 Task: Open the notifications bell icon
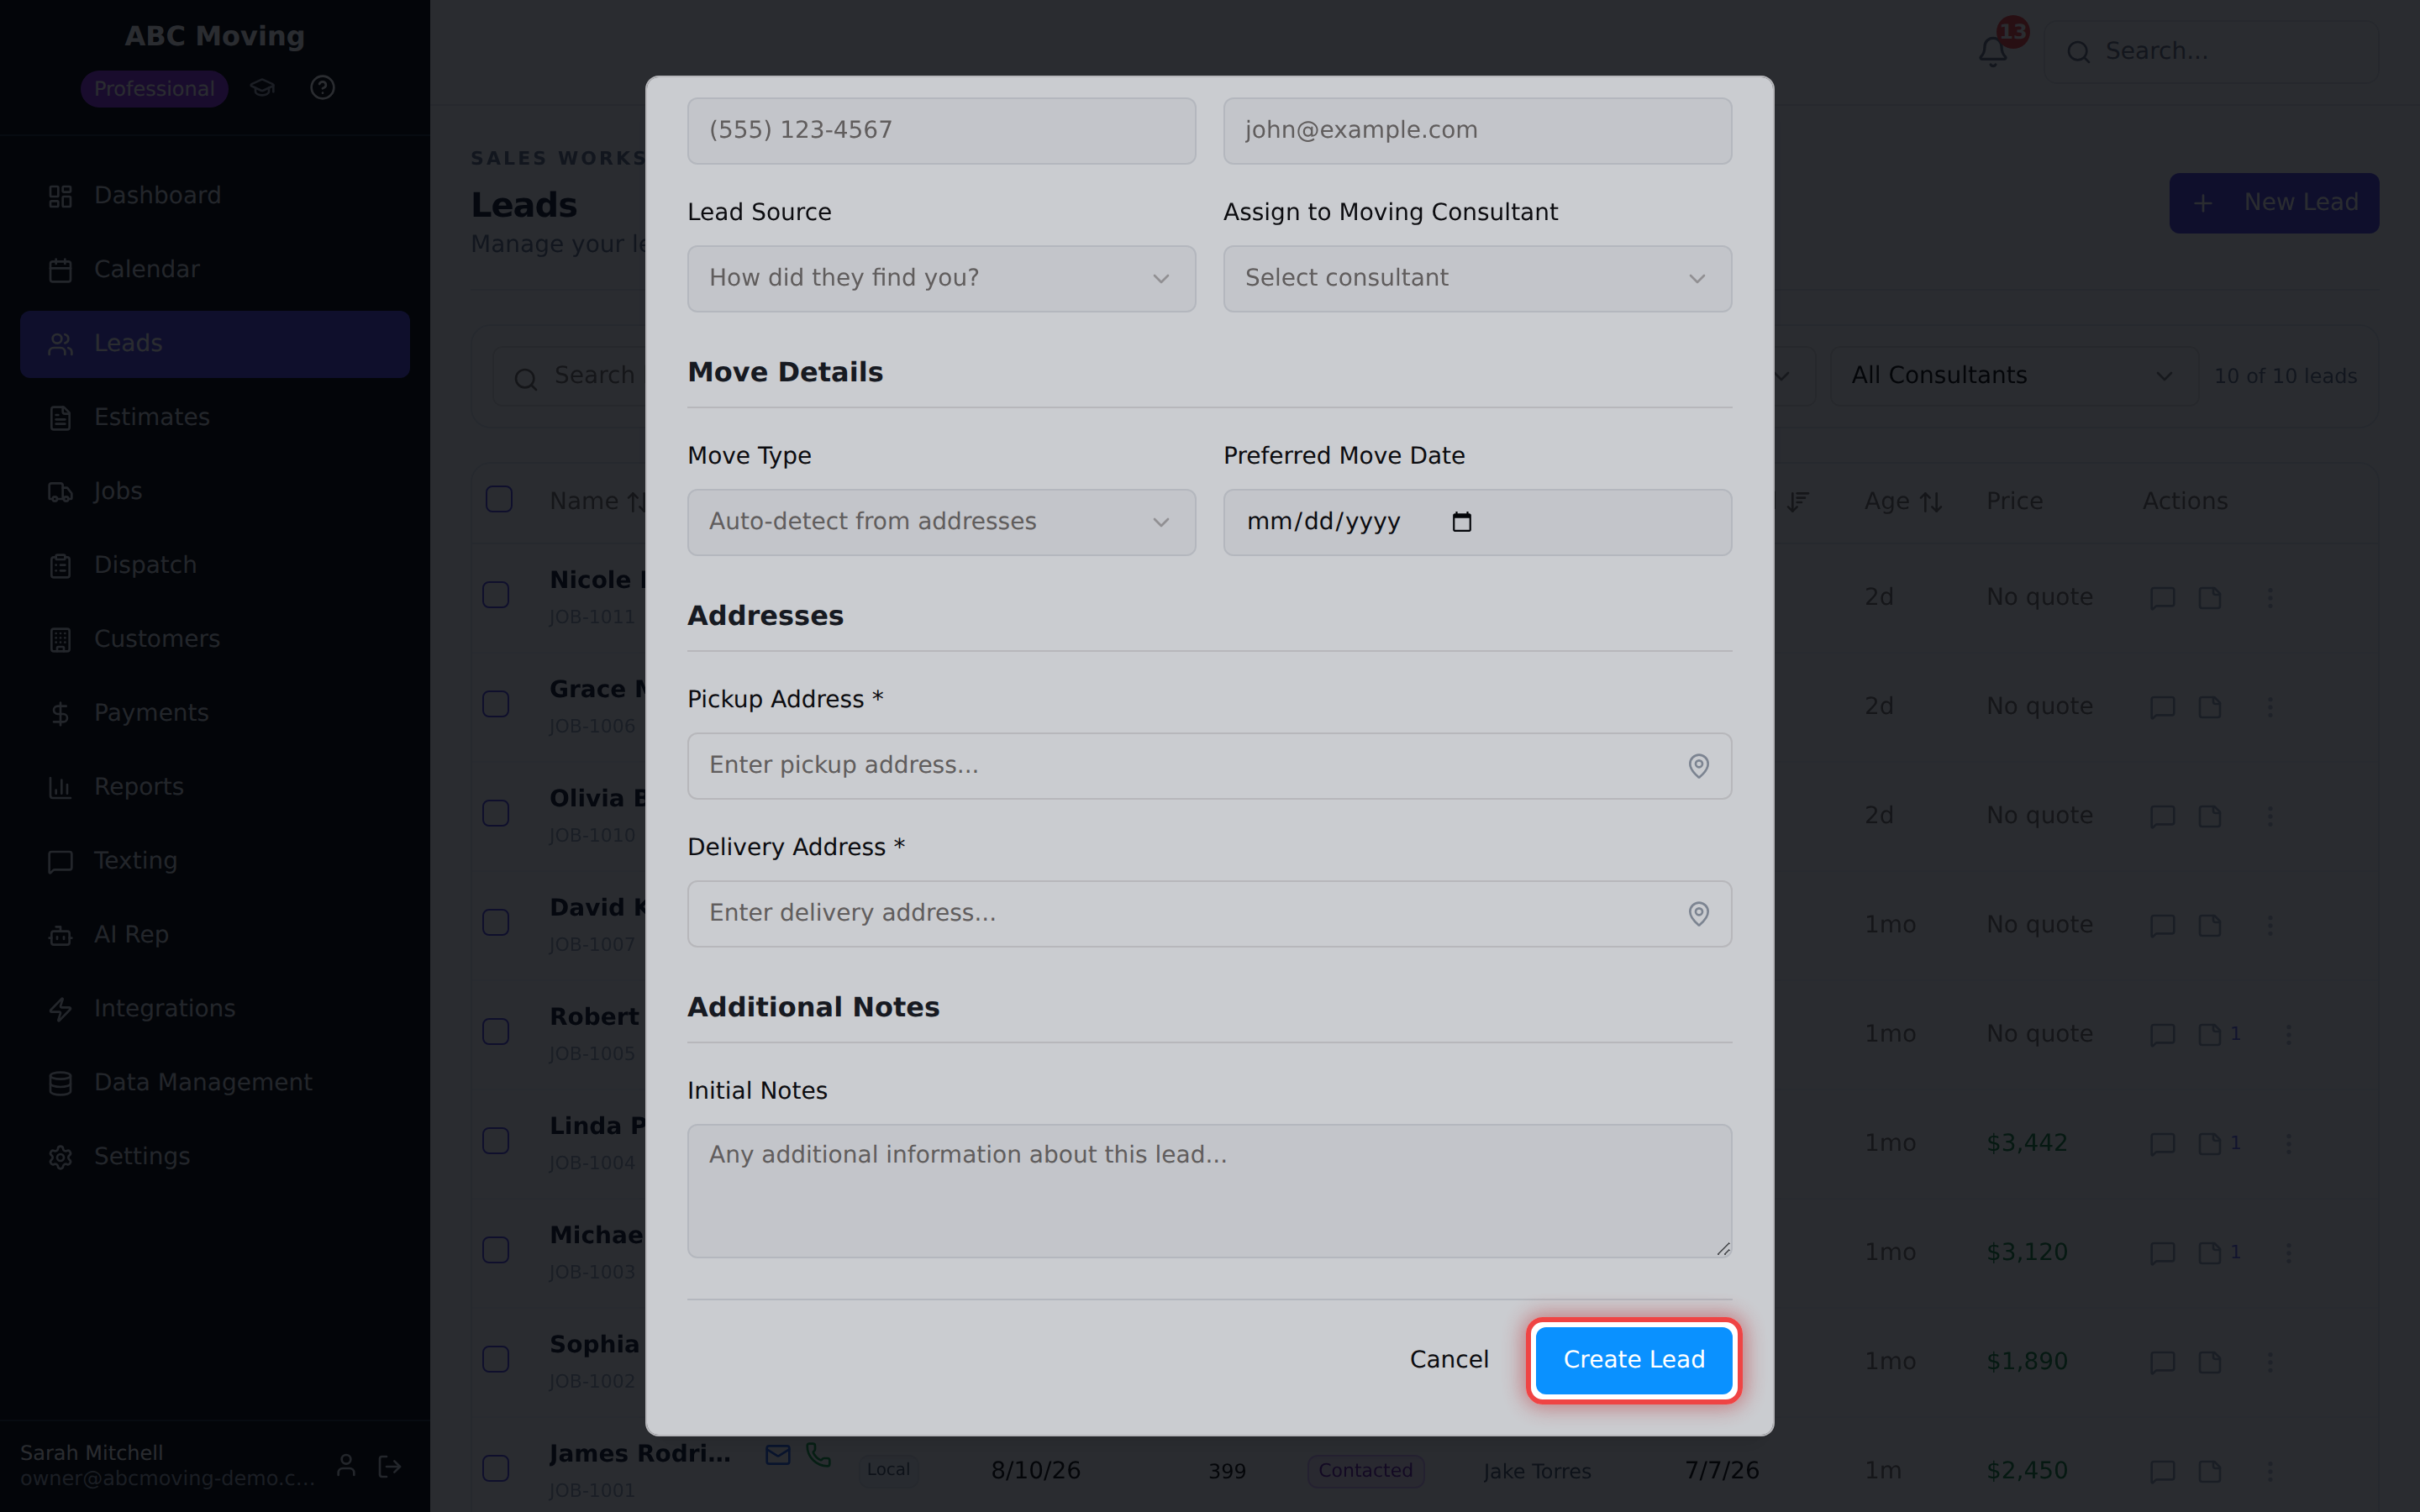(1992, 51)
